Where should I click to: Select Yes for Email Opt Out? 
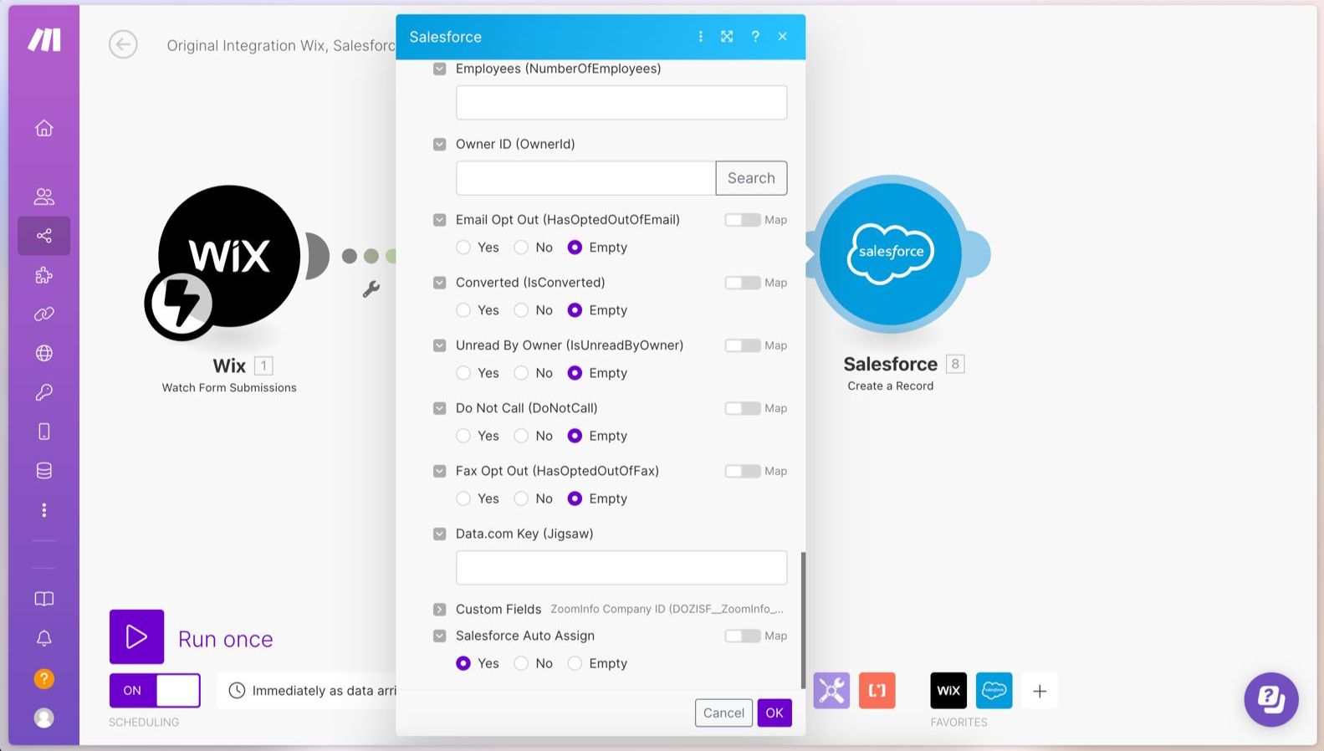[x=463, y=248]
